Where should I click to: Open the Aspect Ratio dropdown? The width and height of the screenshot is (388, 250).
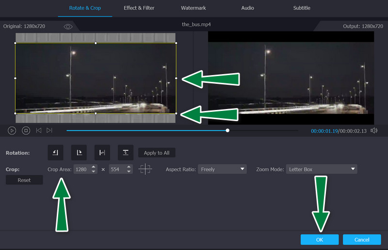point(222,170)
